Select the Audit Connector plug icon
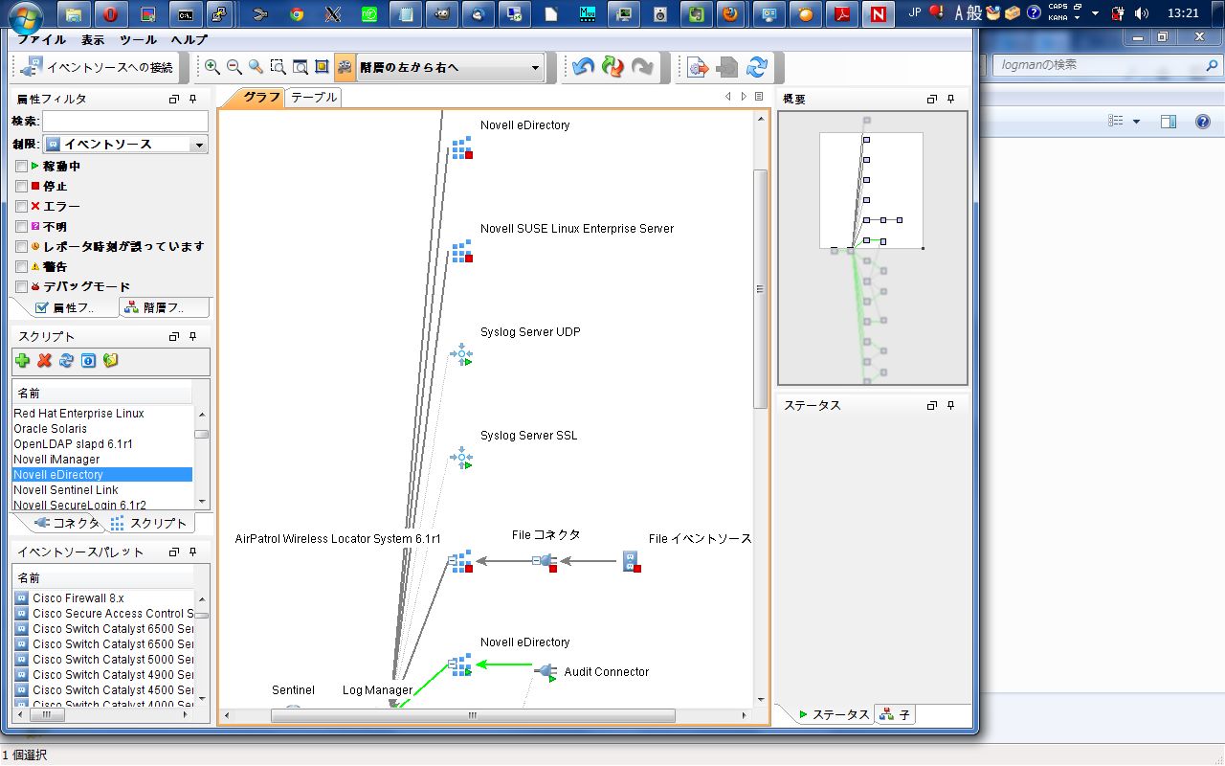The width and height of the screenshot is (1225, 766). (x=546, y=672)
